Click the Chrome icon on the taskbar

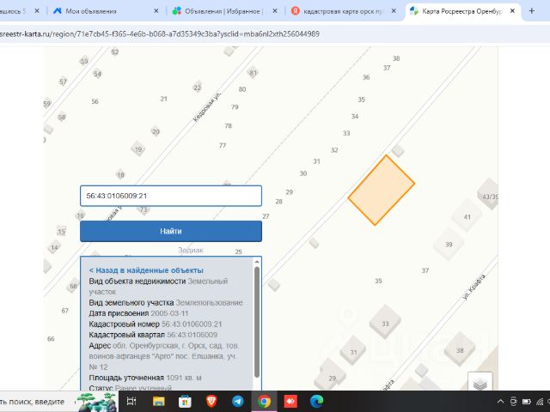click(x=264, y=402)
